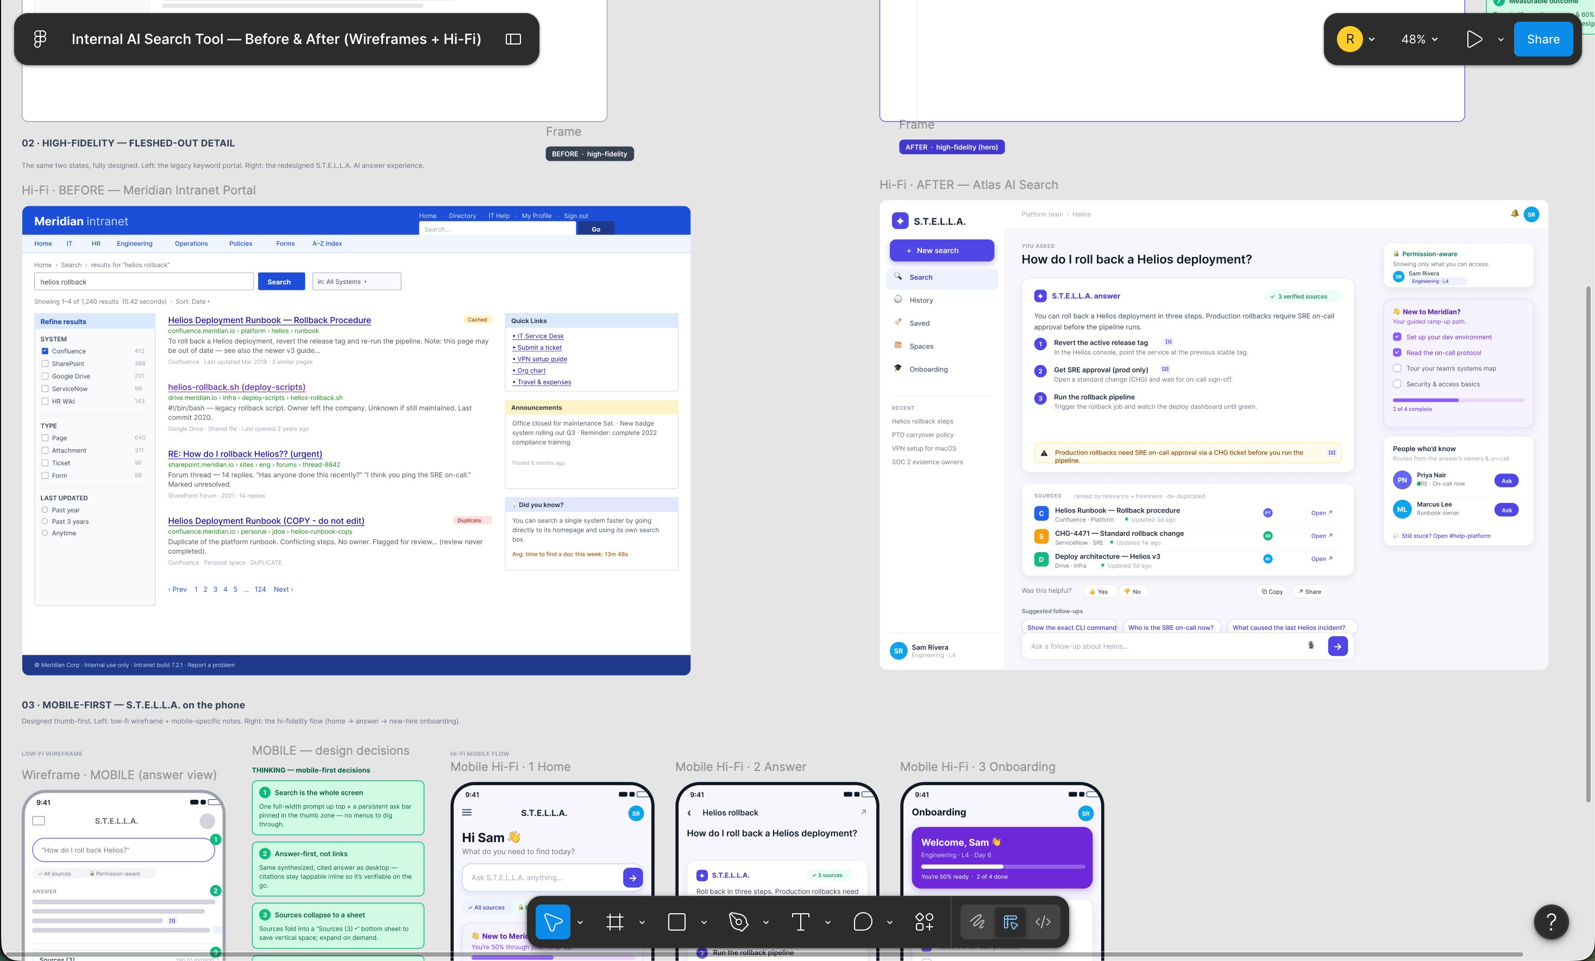
Task: Switch to Draw mode icon
Action: pos(977,921)
